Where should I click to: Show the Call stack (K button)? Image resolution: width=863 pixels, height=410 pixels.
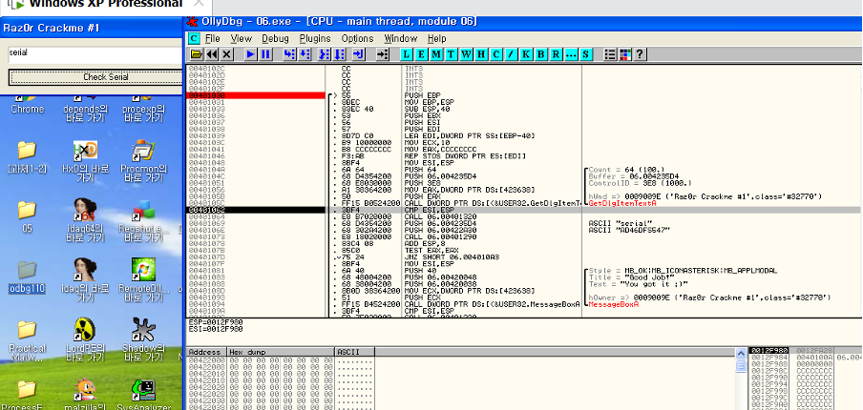point(526,54)
